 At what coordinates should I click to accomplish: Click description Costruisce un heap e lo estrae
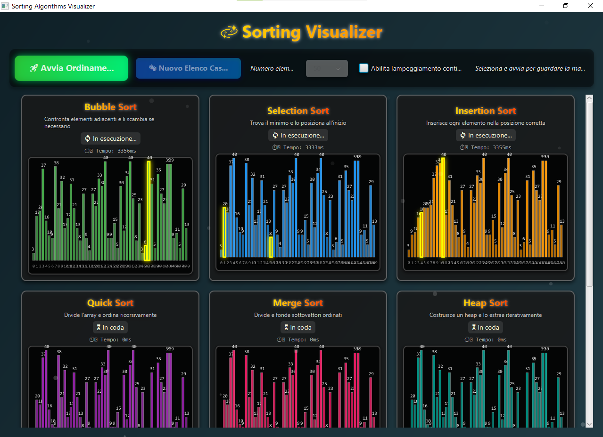(486, 315)
